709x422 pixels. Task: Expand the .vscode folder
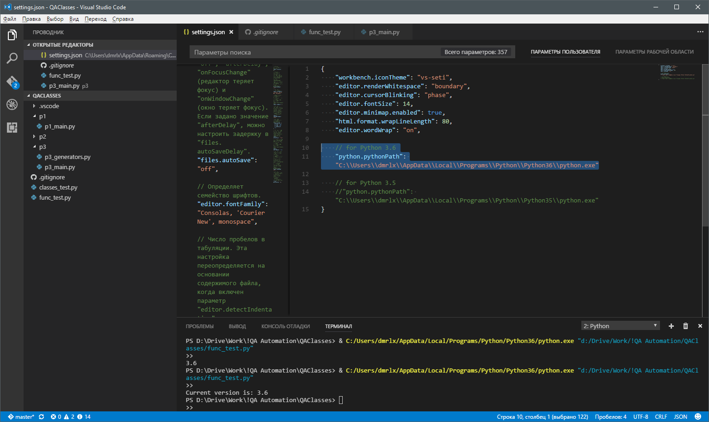coord(49,106)
